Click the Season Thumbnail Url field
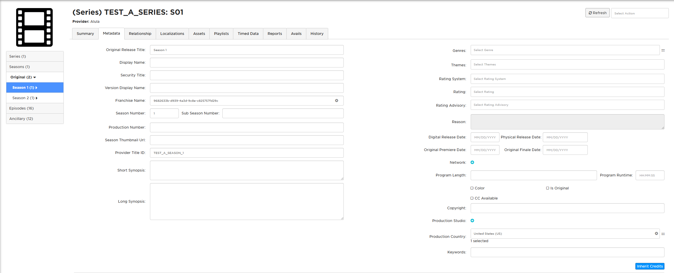 [247, 140]
